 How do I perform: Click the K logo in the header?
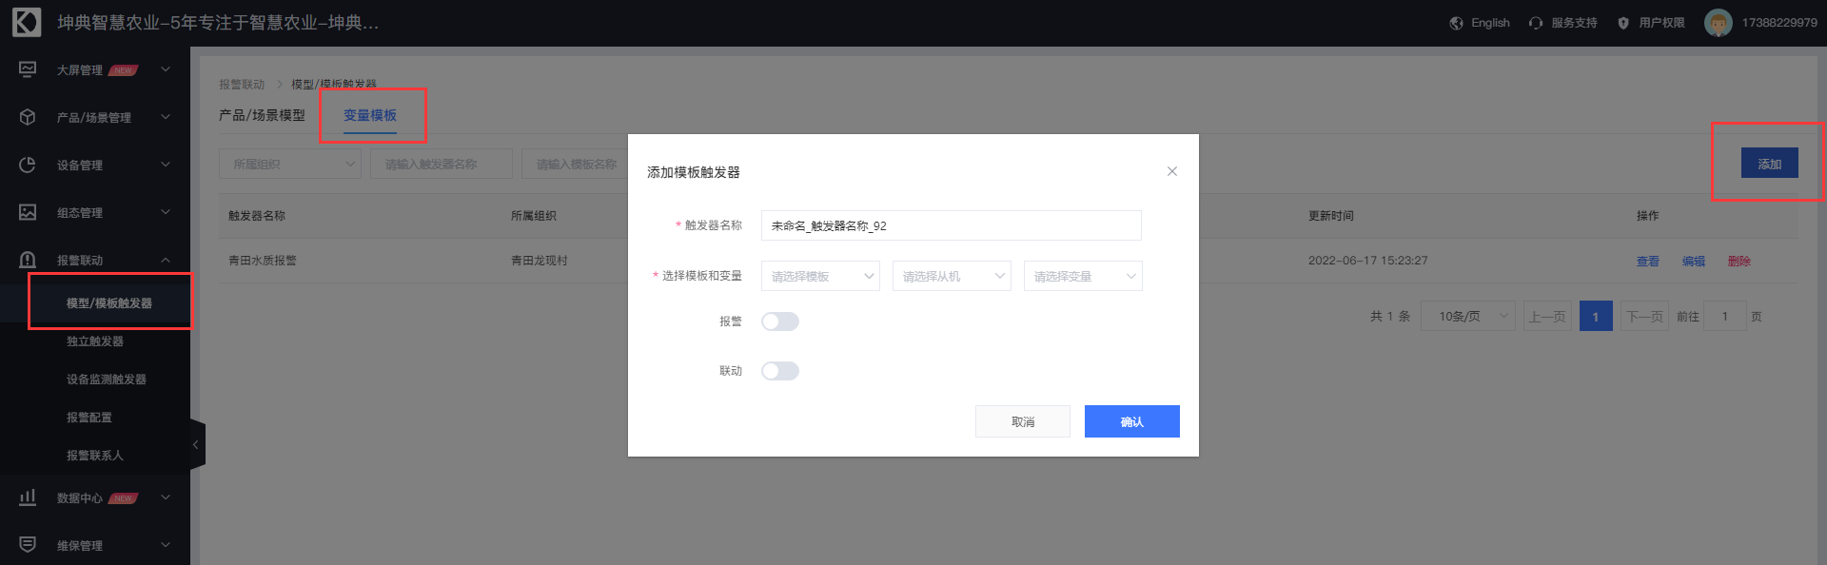click(x=27, y=22)
